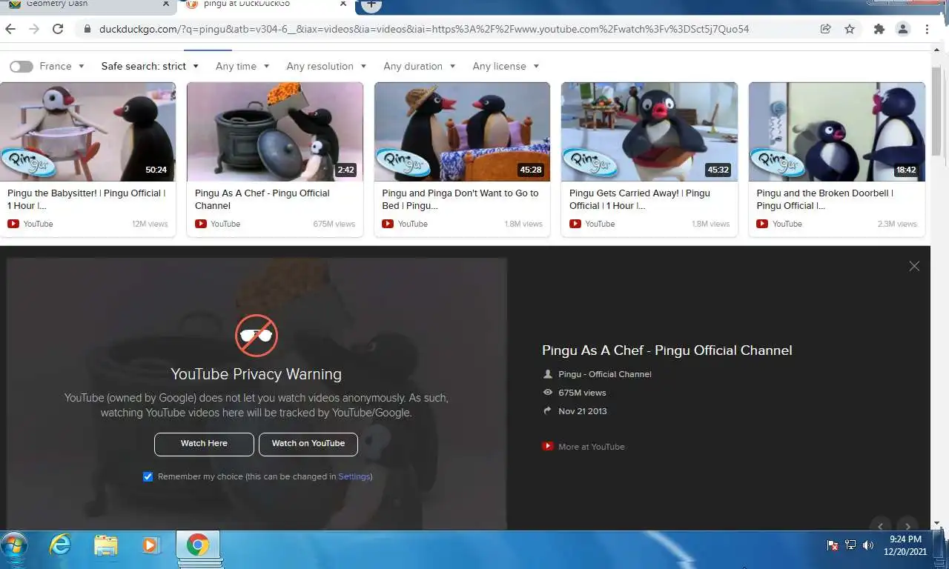949x569 pixels.
Task: Click the Pingu As A Chef thumbnail
Action: point(275,132)
